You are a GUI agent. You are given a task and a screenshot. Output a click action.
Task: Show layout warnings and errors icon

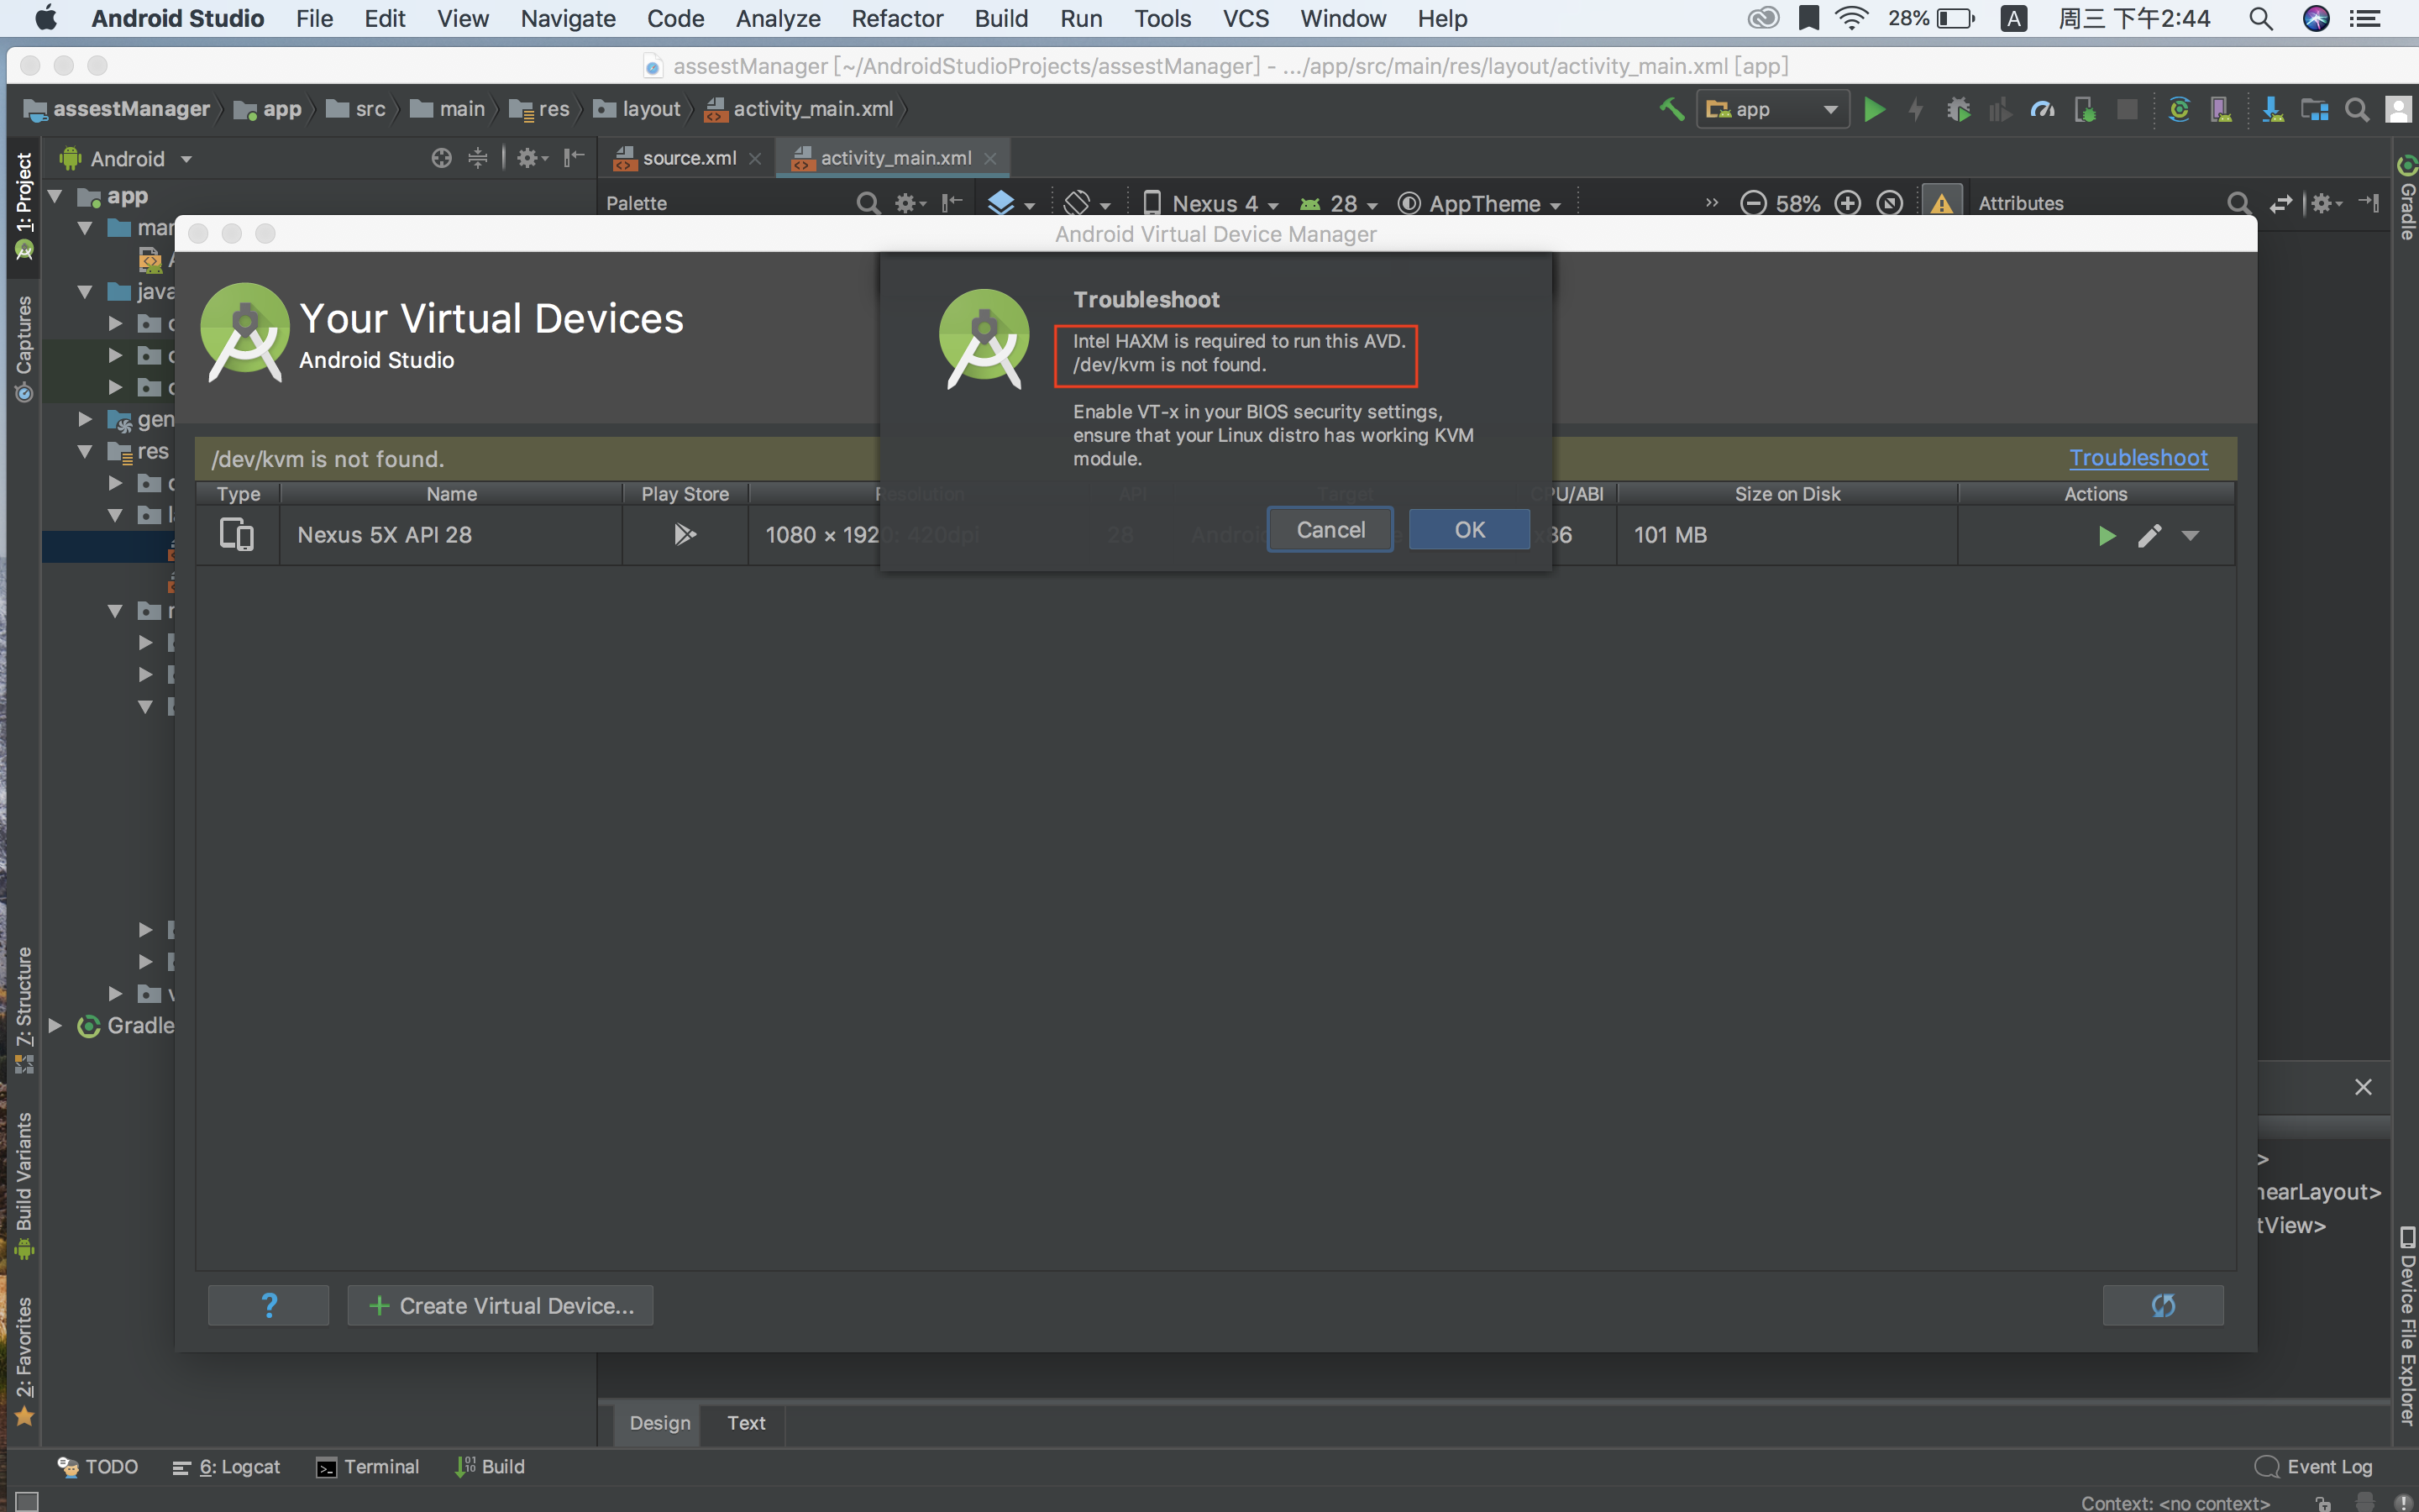point(1941,203)
